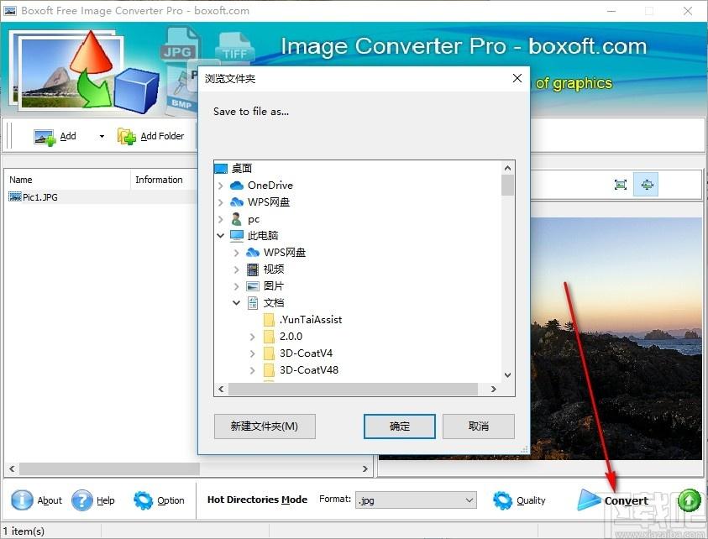The width and height of the screenshot is (708, 539).
Task: Click the 图片 picture icon
Action: coord(253,286)
